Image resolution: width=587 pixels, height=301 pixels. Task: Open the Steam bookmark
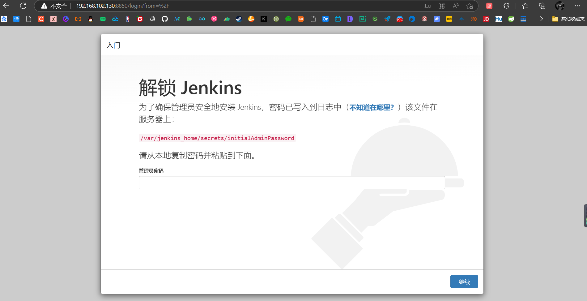(x=239, y=19)
